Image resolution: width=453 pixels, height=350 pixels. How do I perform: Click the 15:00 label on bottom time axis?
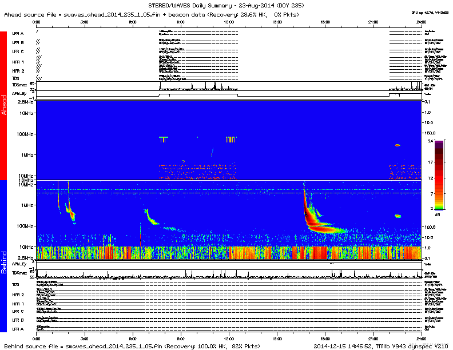point(277,339)
